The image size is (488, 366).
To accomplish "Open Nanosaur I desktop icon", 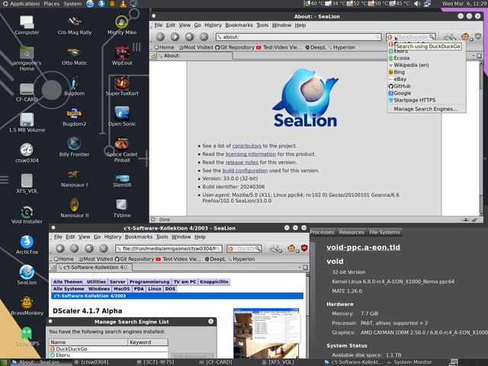I will click(75, 178).
